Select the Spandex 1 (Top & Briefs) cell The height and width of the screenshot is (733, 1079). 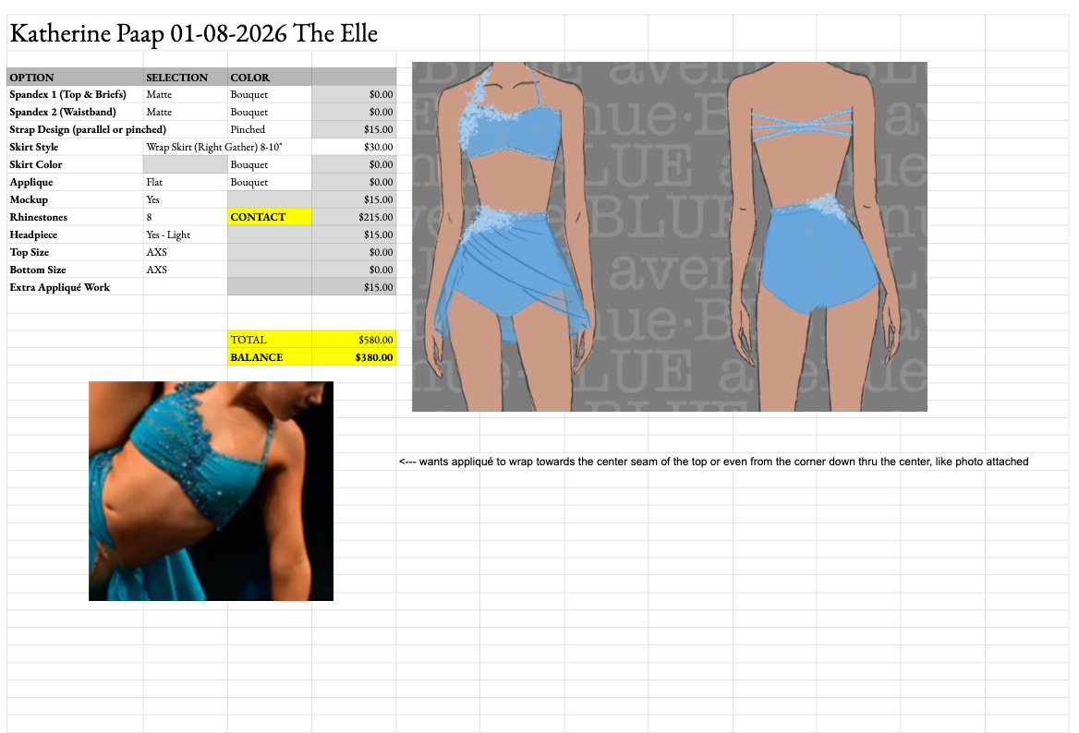point(75,94)
